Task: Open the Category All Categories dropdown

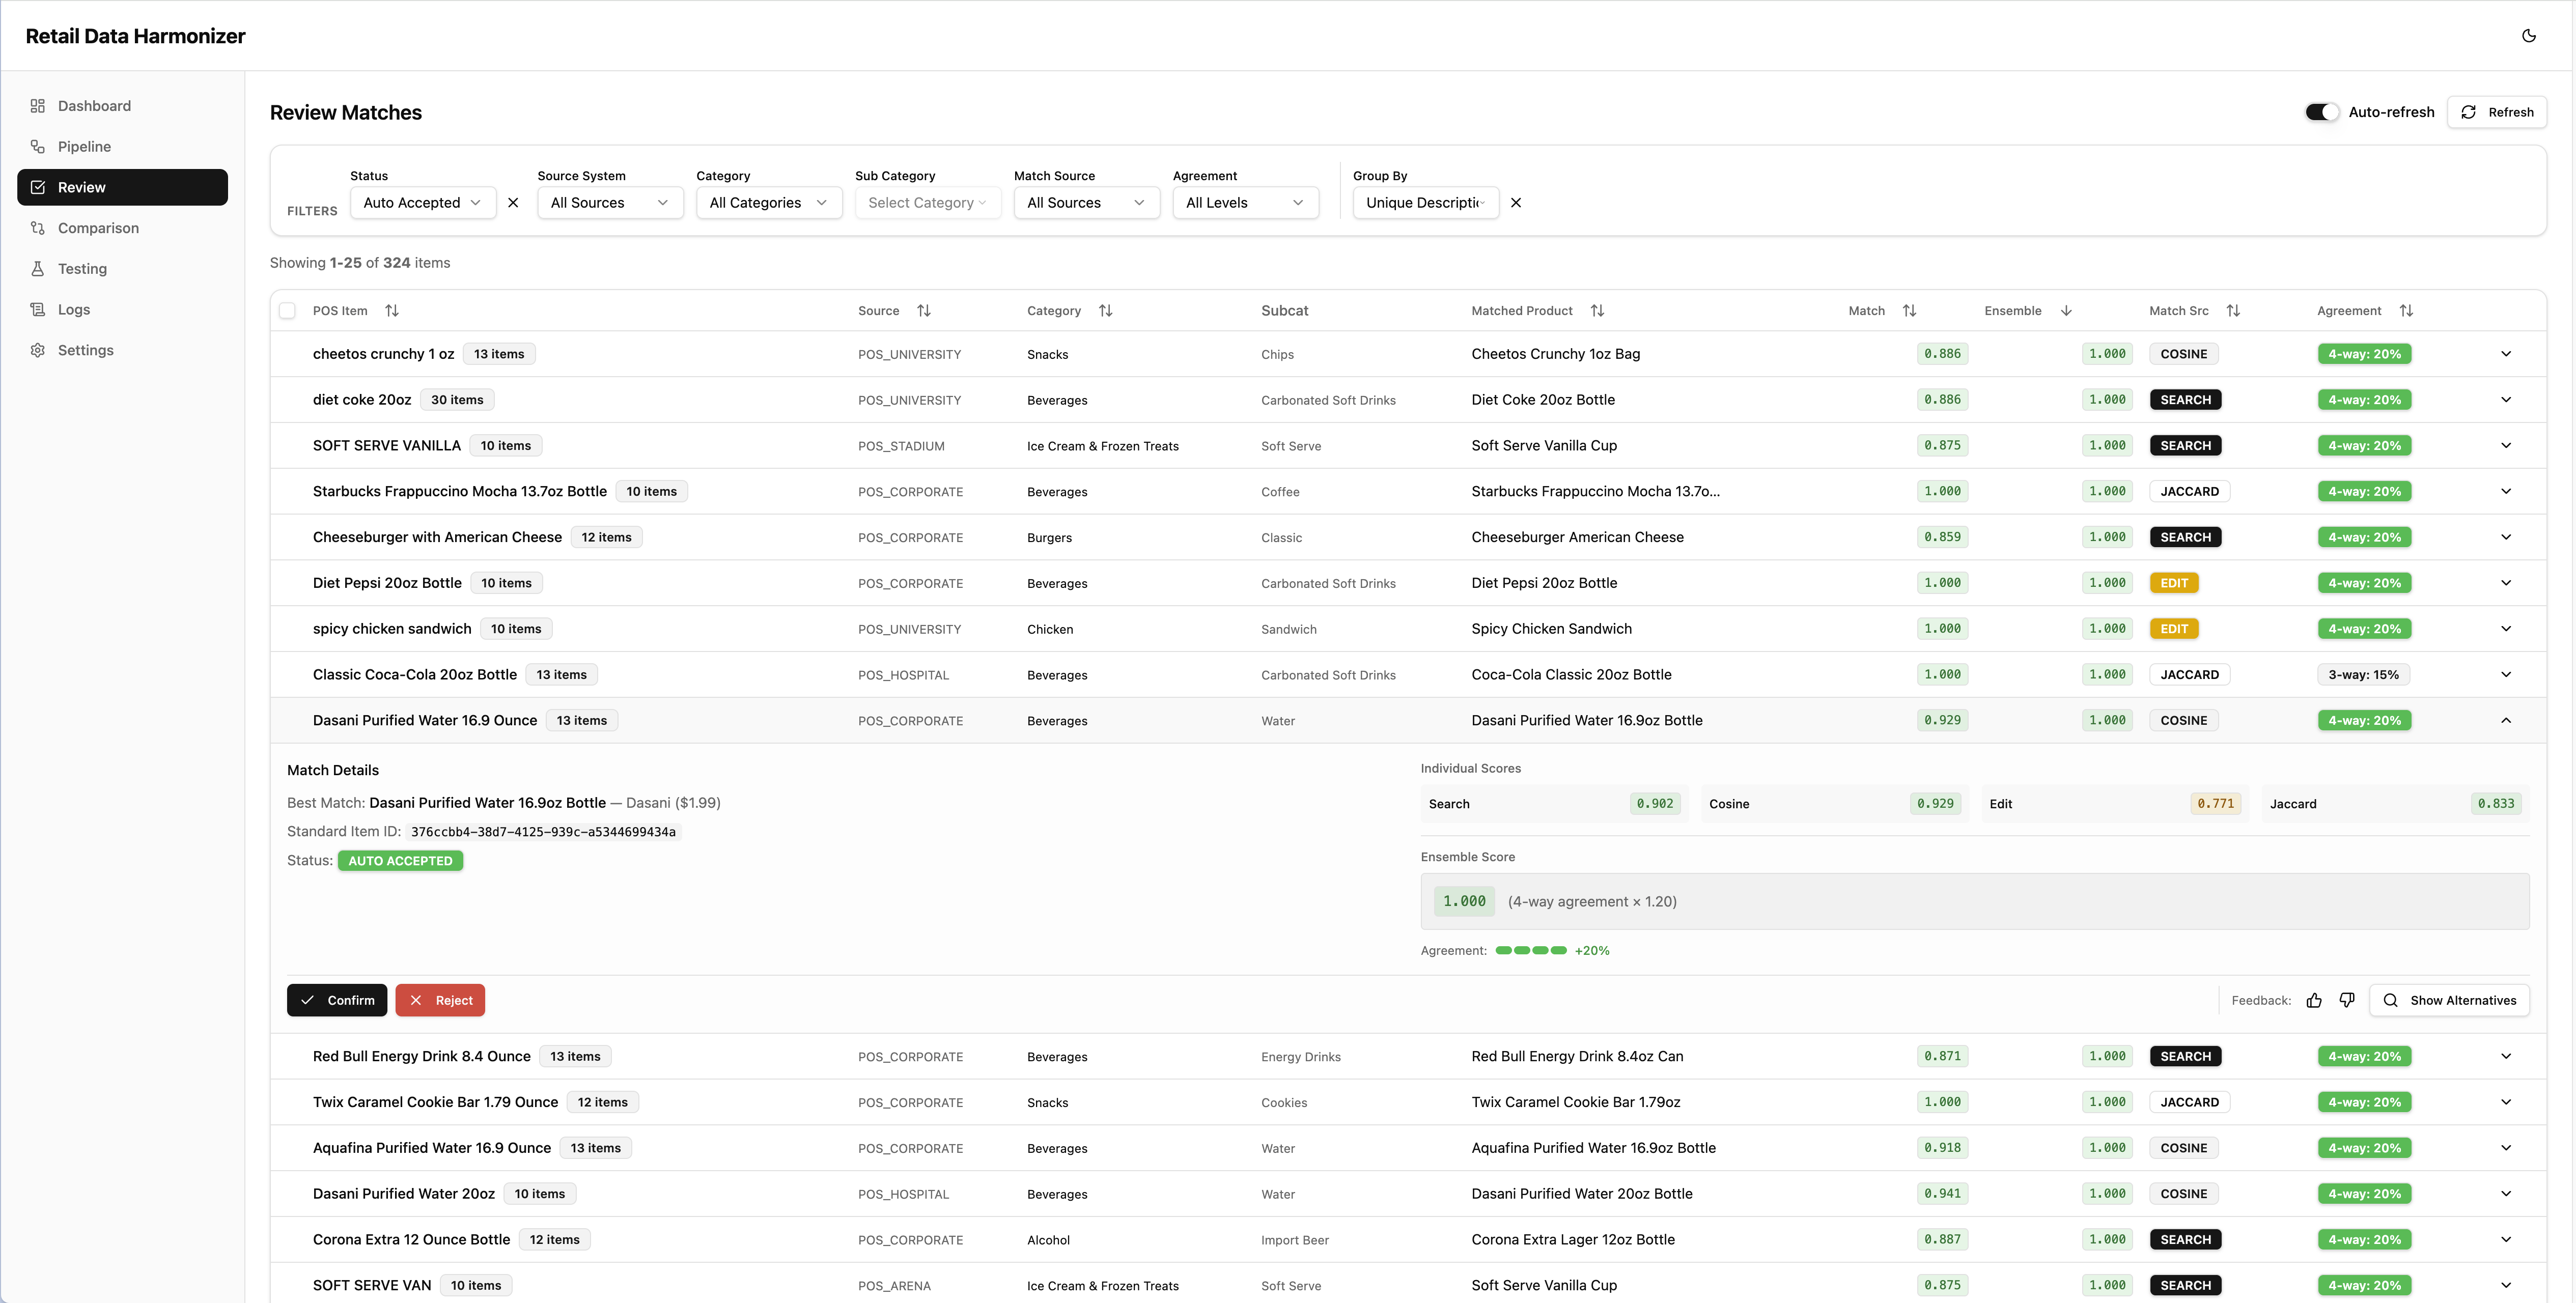Action: [769, 202]
